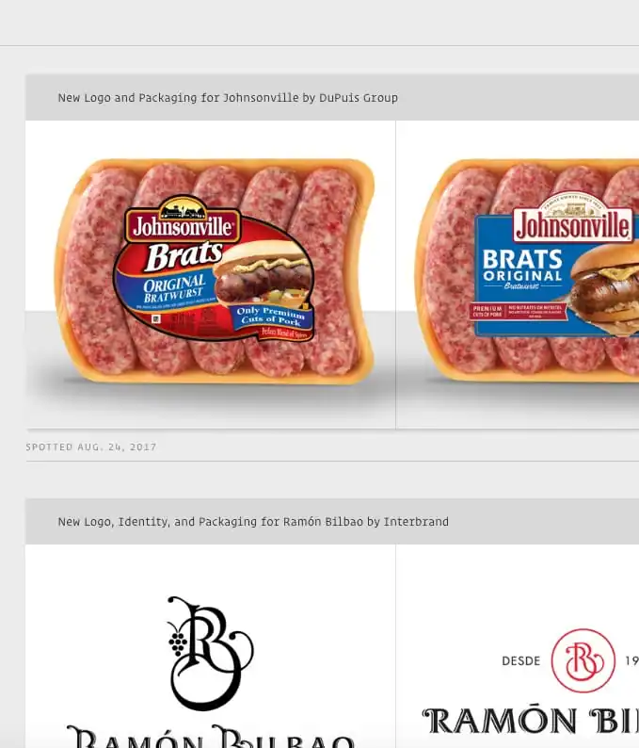View the old Johnsonville Brats package image
The width and height of the screenshot is (639, 748).
[215, 271]
